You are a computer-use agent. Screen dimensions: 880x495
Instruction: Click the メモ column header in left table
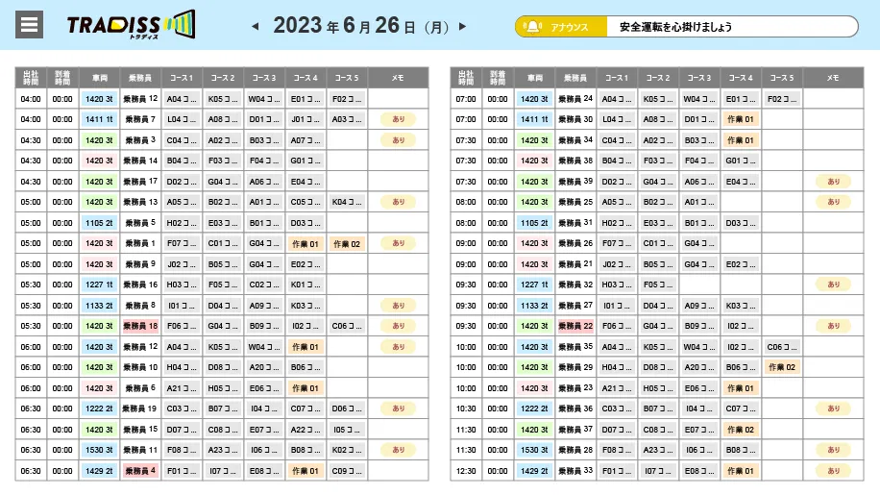(x=398, y=78)
